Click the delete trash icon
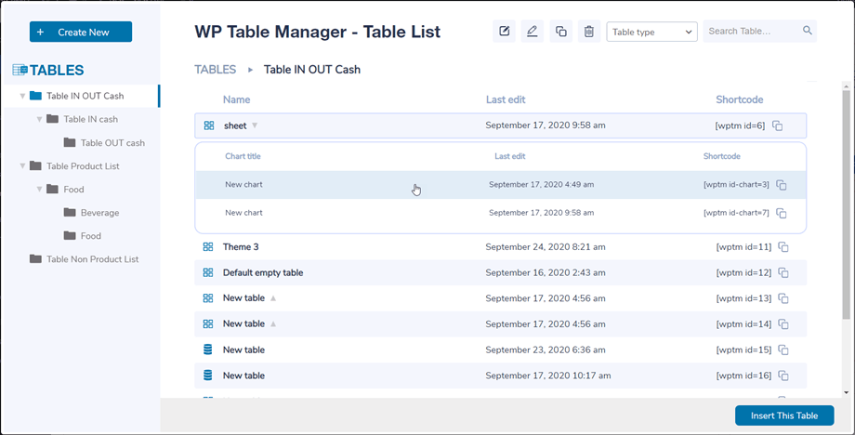The image size is (855, 435). (x=588, y=32)
